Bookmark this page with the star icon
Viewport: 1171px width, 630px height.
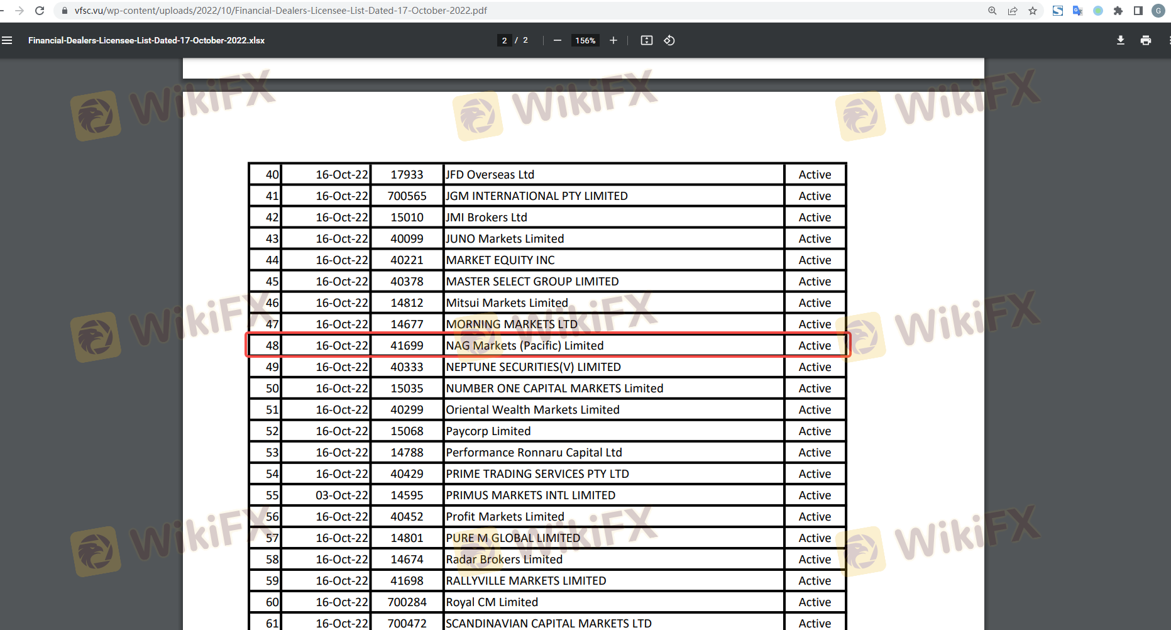tap(1033, 11)
